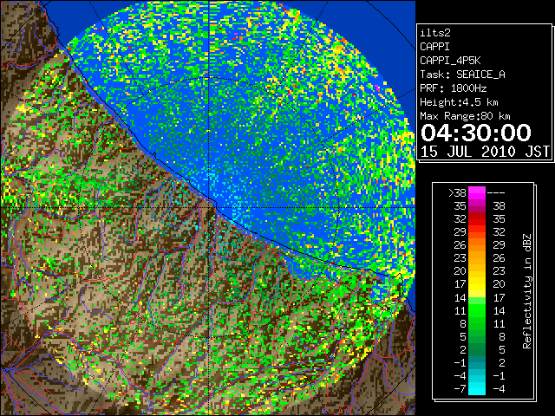
Task: Pick the yellow 17–20 dBZ color band
Action: [477, 284]
